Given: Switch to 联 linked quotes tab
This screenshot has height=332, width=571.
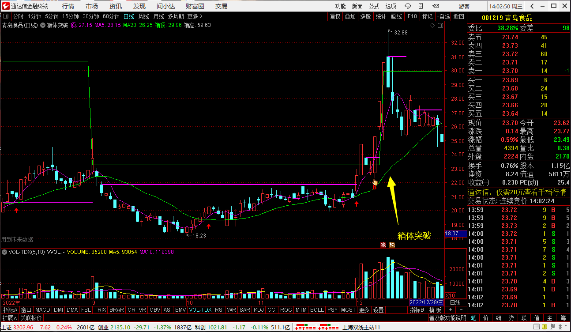Looking at the screenshot, I should (524, 317).
